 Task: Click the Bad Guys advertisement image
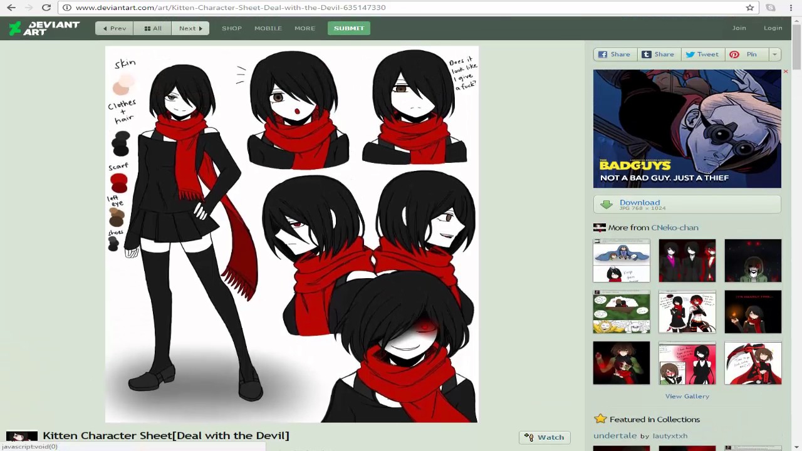pyautogui.click(x=687, y=128)
